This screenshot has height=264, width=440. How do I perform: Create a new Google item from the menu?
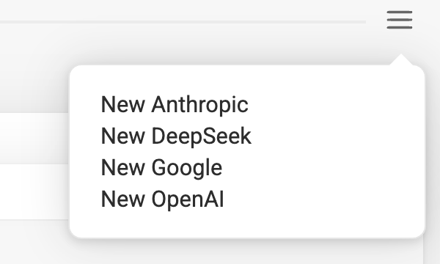(161, 167)
